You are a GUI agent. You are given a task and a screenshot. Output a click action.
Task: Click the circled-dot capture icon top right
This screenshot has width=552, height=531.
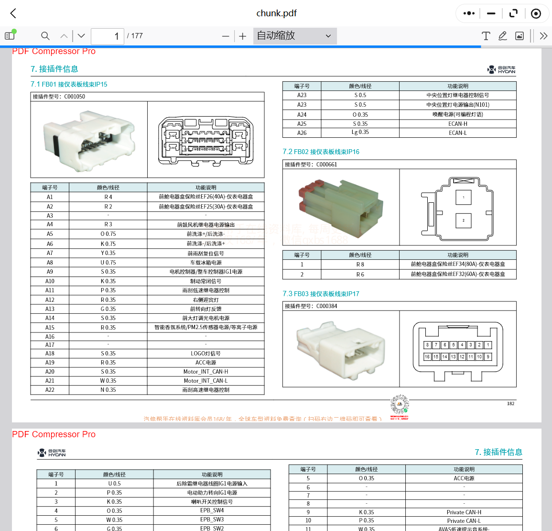click(x=536, y=13)
